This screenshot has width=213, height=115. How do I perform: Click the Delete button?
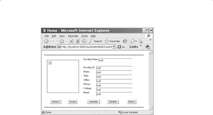[x=113, y=102]
